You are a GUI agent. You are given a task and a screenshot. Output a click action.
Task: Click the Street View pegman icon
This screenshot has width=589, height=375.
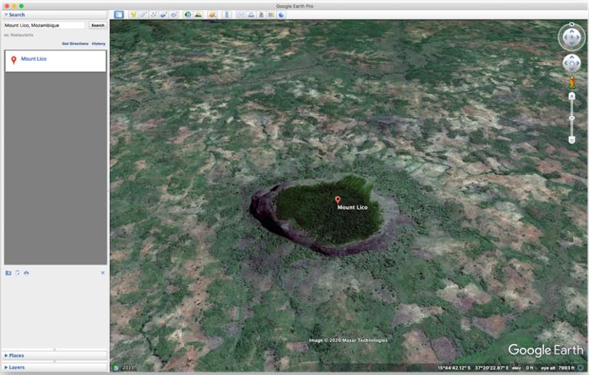click(x=571, y=82)
